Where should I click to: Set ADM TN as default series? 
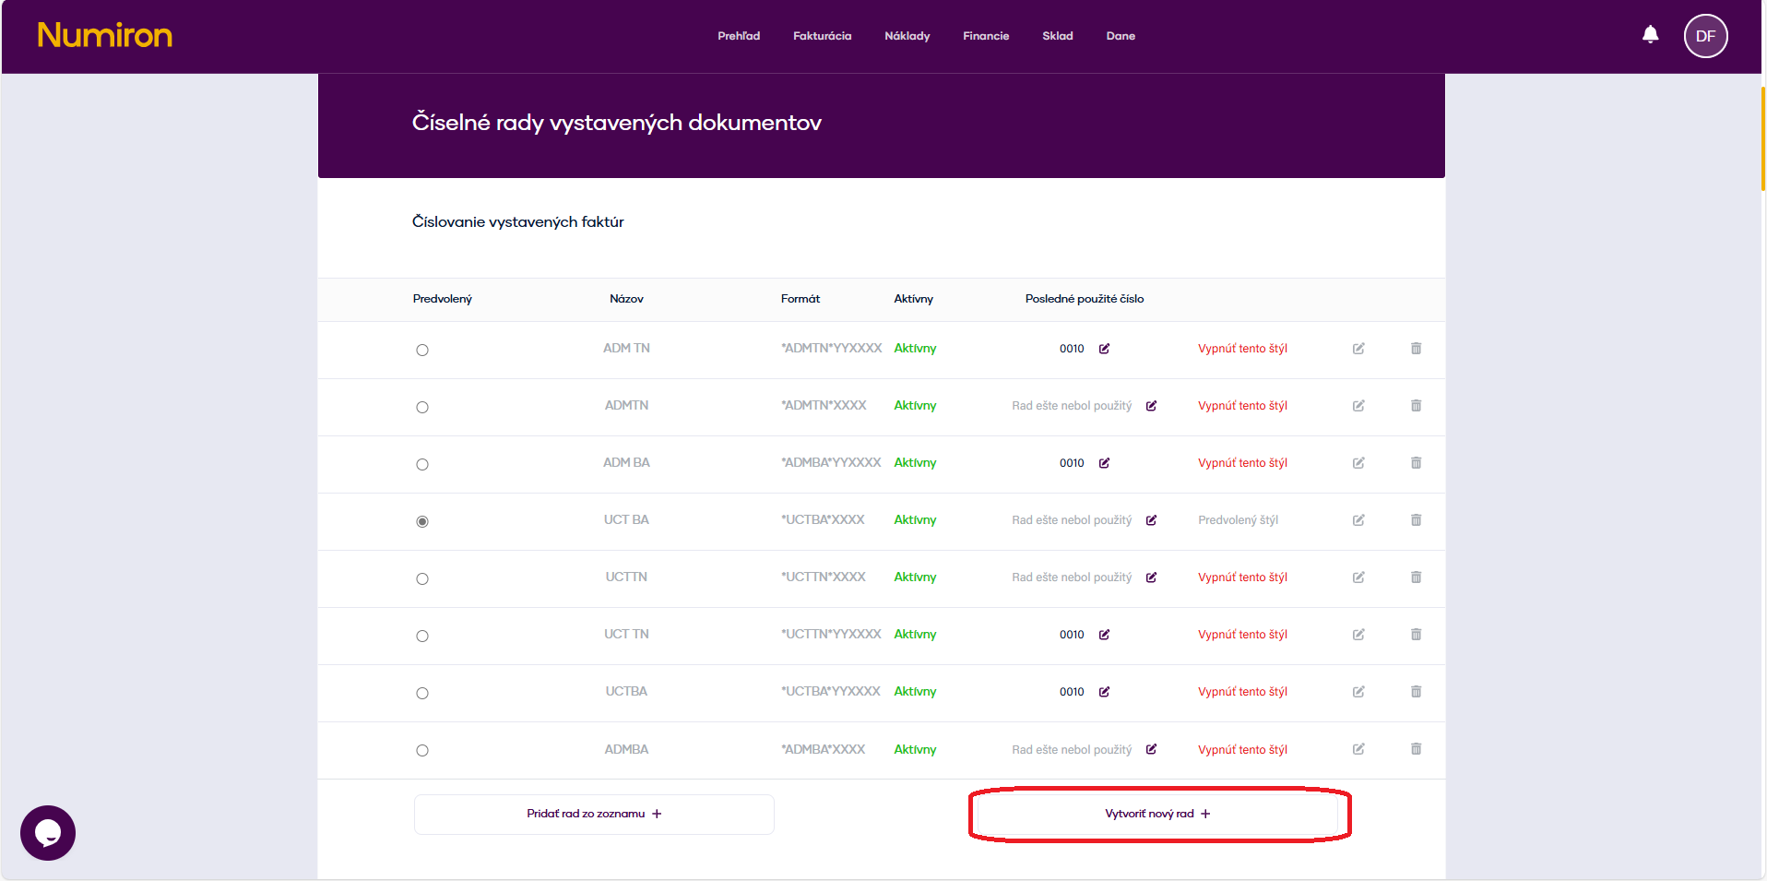point(422,350)
